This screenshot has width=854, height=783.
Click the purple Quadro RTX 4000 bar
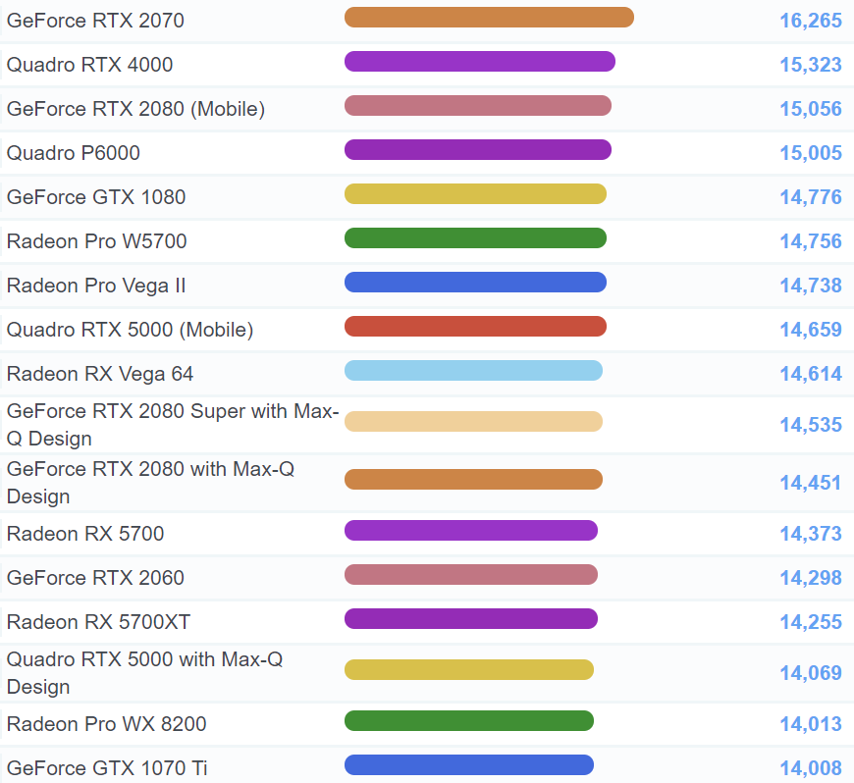[x=480, y=62]
